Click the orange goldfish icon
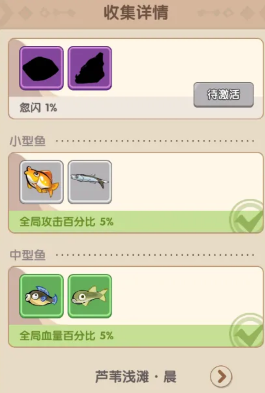This screenshot has width=265, height=393. [x=41, y=182]
